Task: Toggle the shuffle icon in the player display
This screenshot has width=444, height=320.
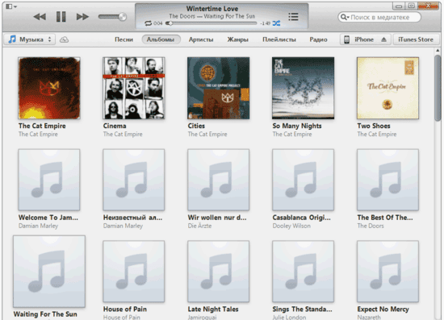Action: (x=276, y=23)
